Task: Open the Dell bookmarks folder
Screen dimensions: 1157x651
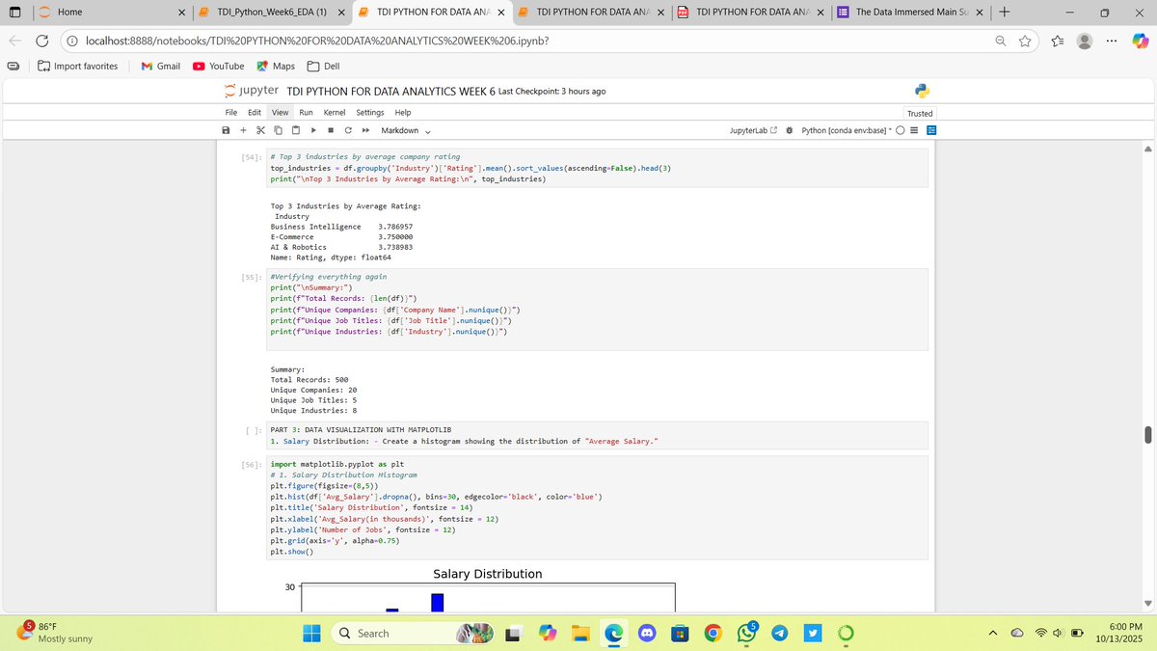Action: [323, 66]
